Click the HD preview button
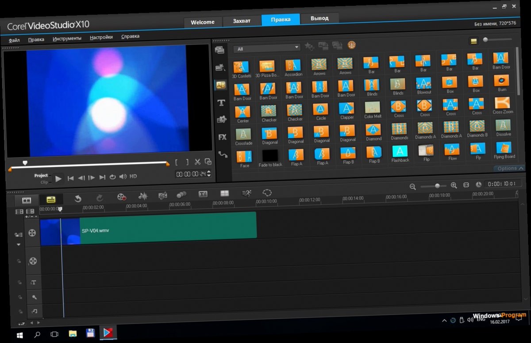 [133, 176]
